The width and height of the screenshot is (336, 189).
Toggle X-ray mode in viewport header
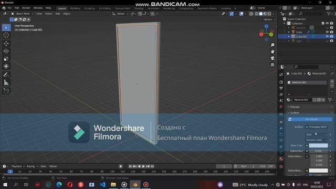point(251,14)
